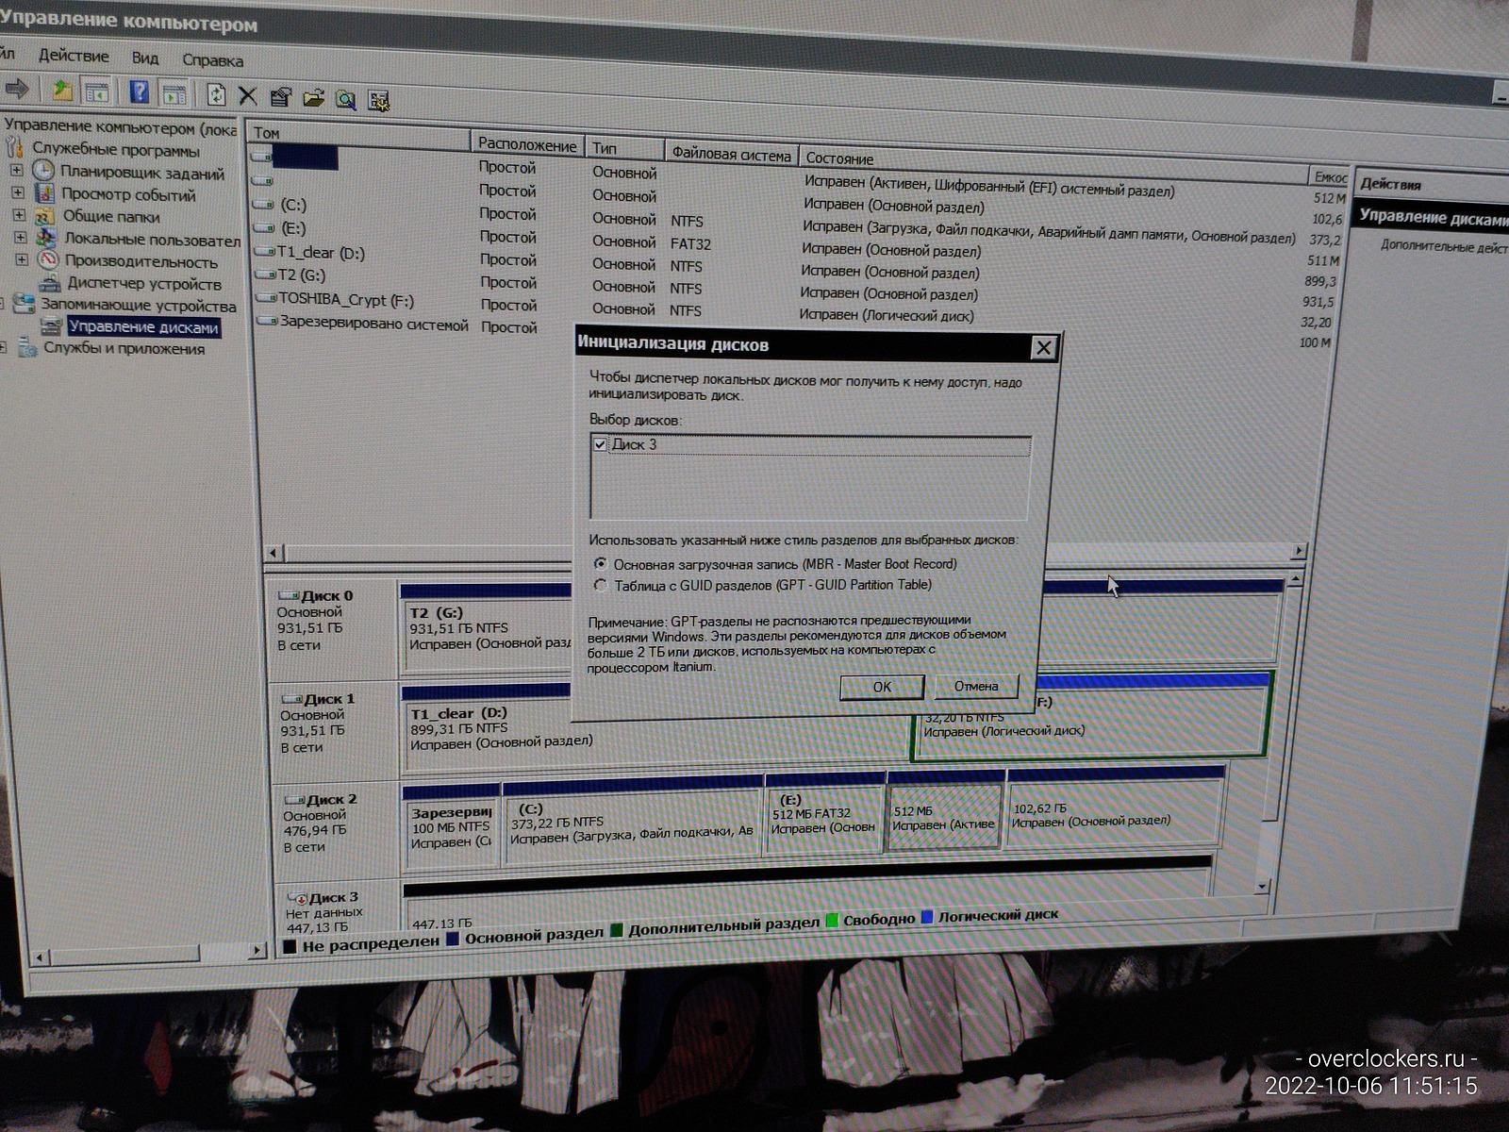Click the Тип column header
Image resolution: width=1509 pixels, height=1132 pixels.
[x=624, y=149]
